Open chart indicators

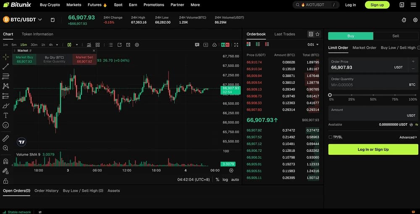[89, 45]
